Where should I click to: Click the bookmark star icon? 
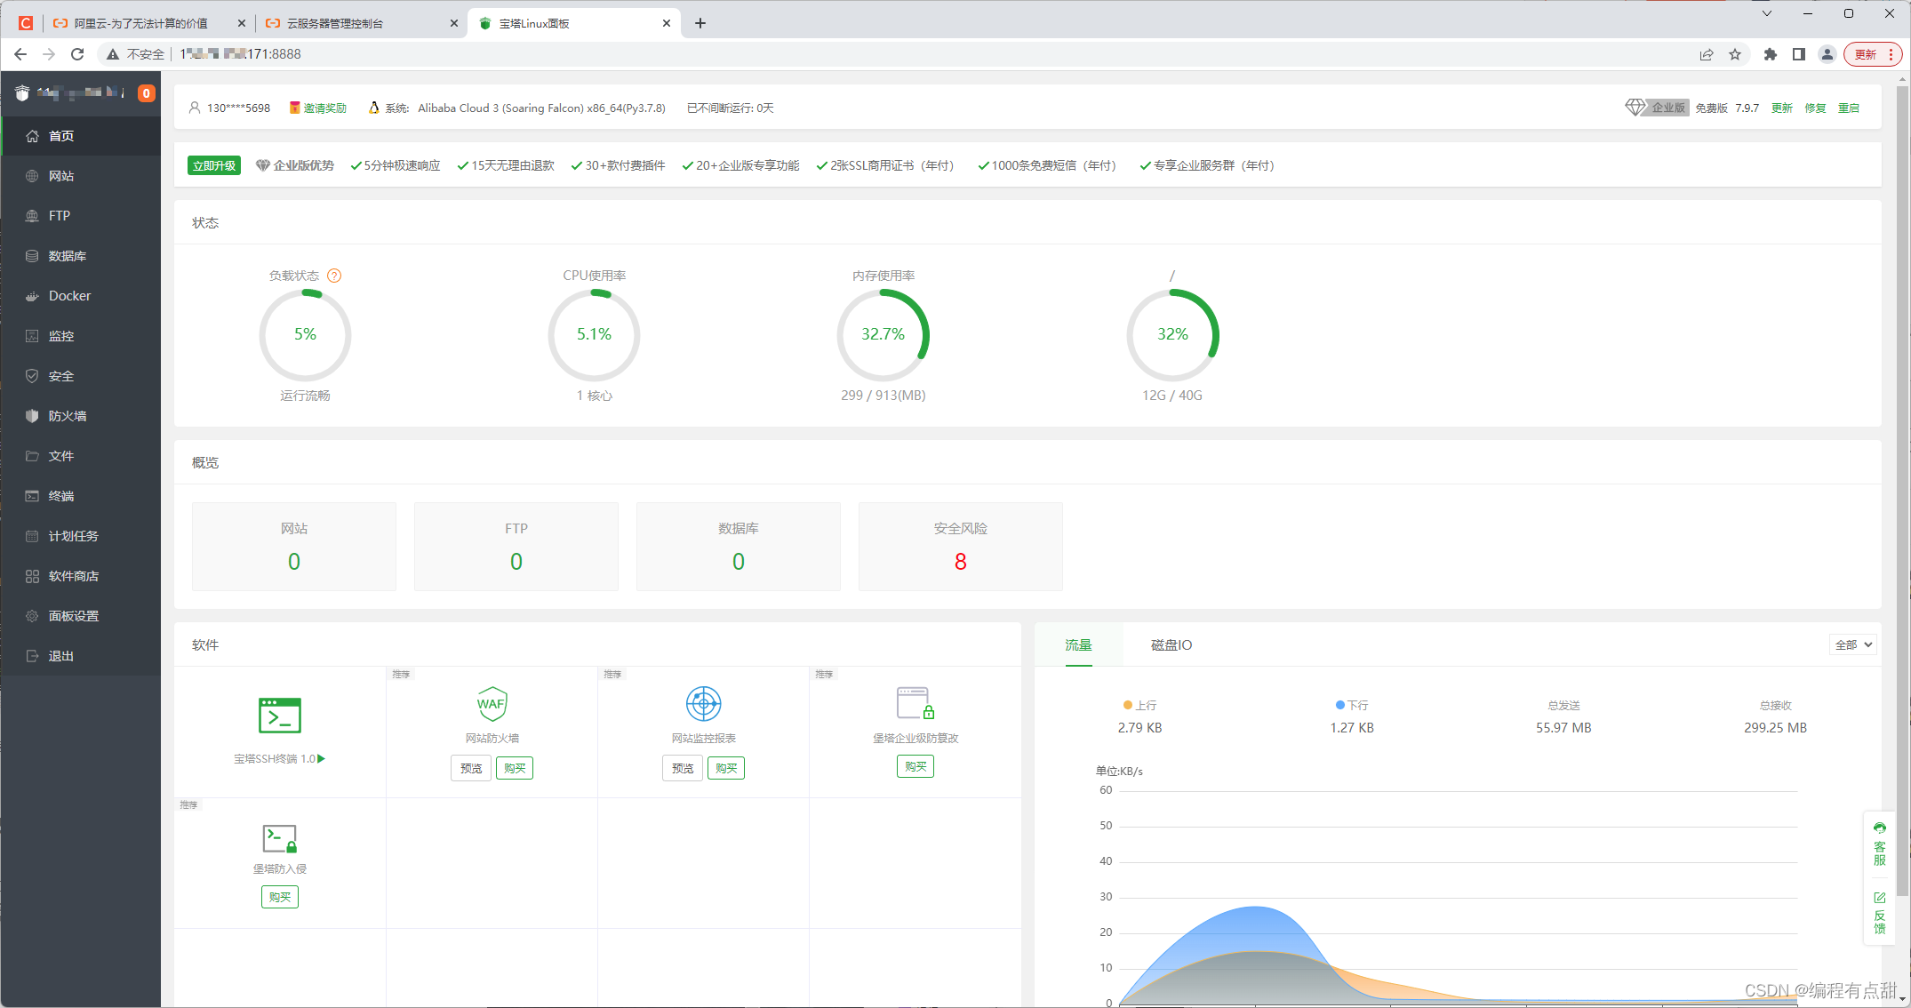coord(1735,54)
